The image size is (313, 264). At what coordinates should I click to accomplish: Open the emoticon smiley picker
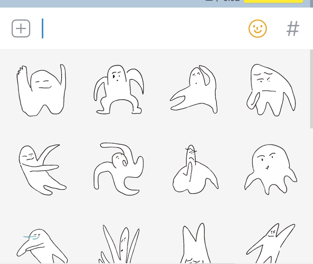pyautogui.click(x=258, y=28)
